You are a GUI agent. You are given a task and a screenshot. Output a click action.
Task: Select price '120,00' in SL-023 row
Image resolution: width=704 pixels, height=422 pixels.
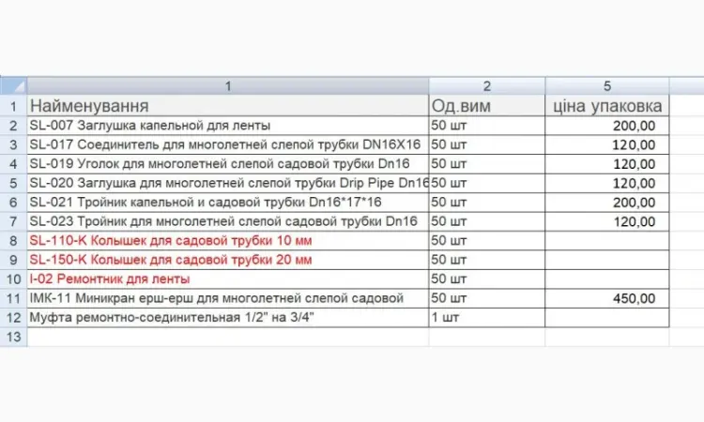pyautogui.click(x=607, y=221)
